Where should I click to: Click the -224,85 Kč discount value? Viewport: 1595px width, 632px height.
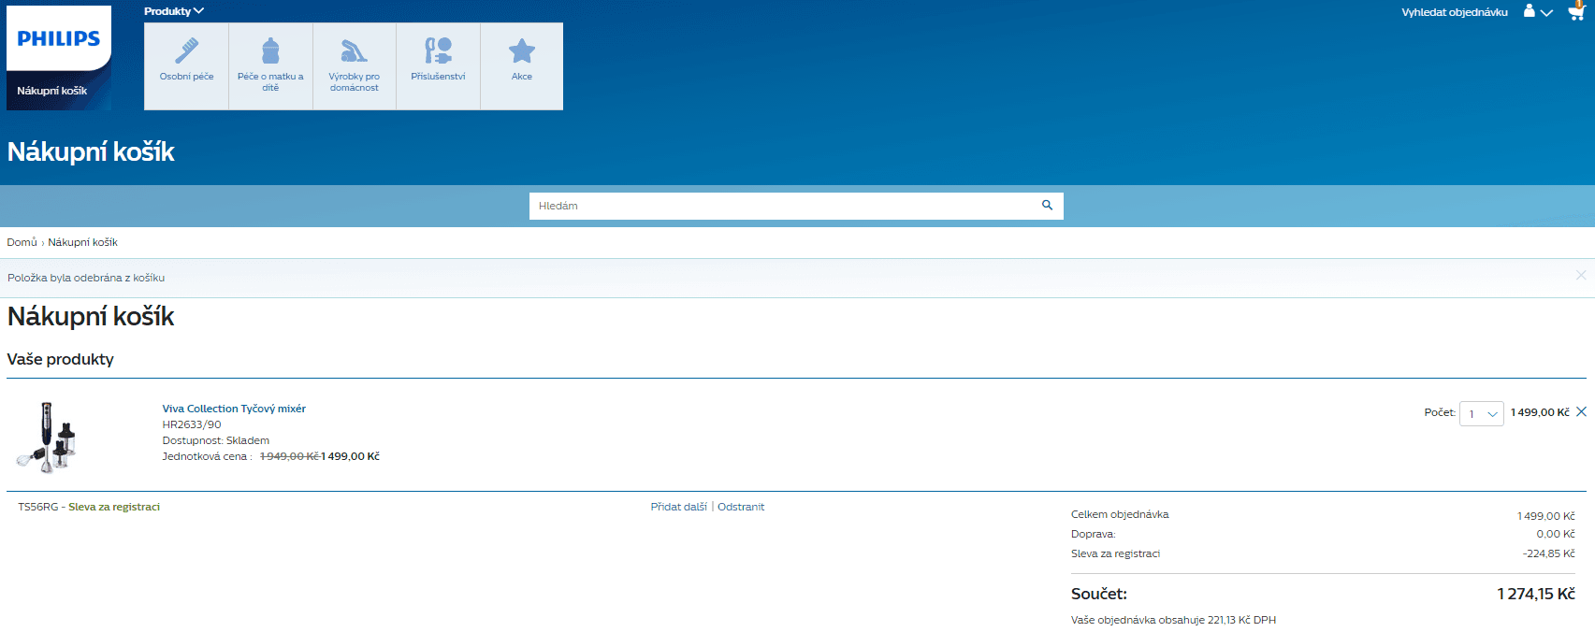point(1549,553)
